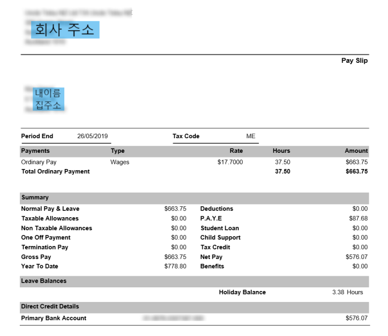Click the Non Taxable Allowances $0.00 value
This screenshot has width=388, height=336.
tap(179, 228)
